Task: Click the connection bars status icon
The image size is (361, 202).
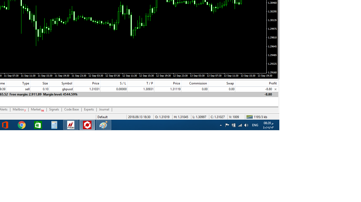Action: coord(249,117)
